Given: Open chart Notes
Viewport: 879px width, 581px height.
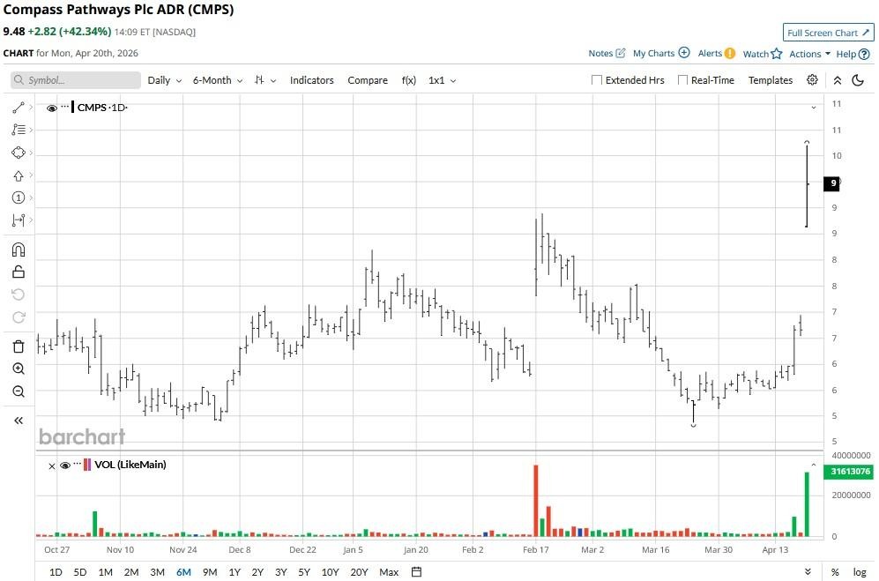Looking at the screenshot, I should tap(607, 53).
